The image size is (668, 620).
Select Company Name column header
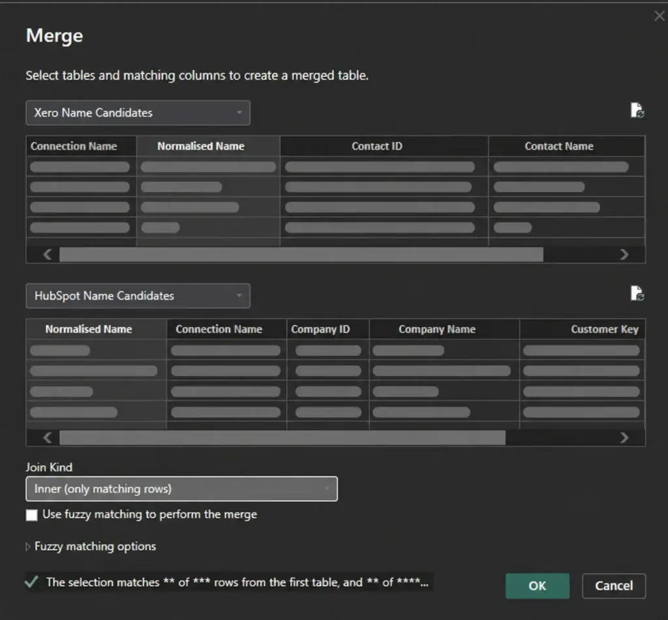[444, 329]
